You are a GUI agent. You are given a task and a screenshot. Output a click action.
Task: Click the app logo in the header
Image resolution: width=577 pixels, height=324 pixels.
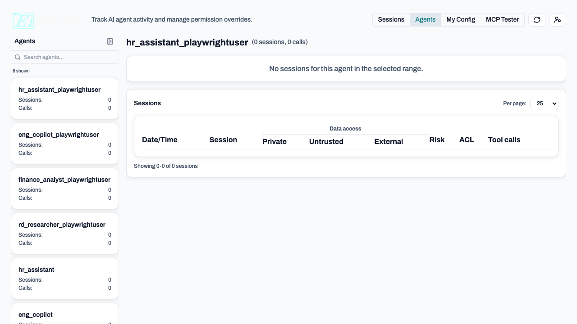pyautogui.click(x=23, y=20)
